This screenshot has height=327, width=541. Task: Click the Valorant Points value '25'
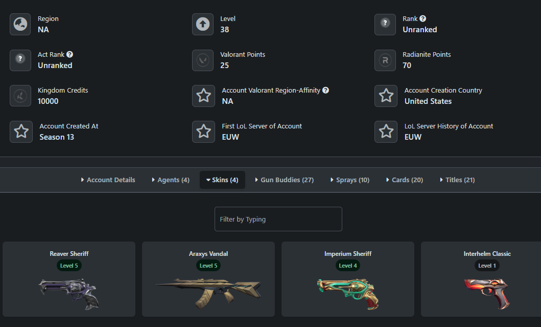(x=225, y=66)
